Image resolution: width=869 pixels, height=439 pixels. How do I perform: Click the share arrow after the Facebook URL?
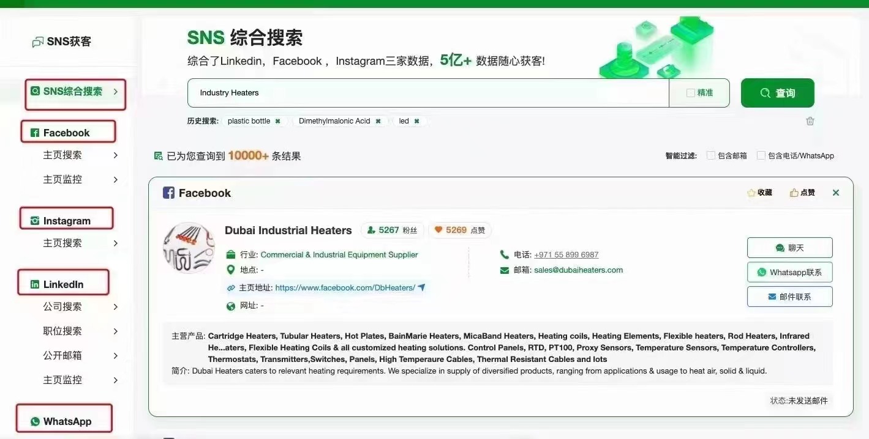[421, 287]
